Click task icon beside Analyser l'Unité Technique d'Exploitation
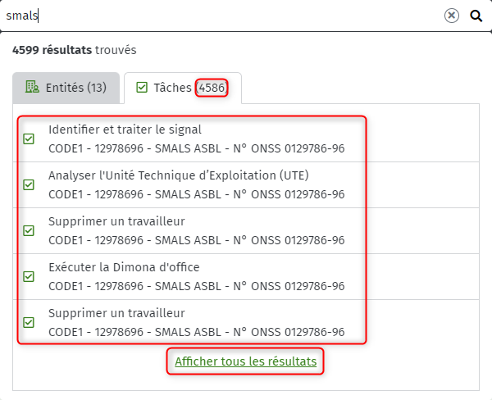The image size is (492, 400). pyautogui.click(x=29, y=184)
